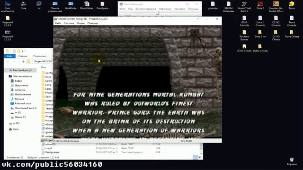Switch Explorer to details view icon
The image size is (303, 170).
[x=195, y=157]
